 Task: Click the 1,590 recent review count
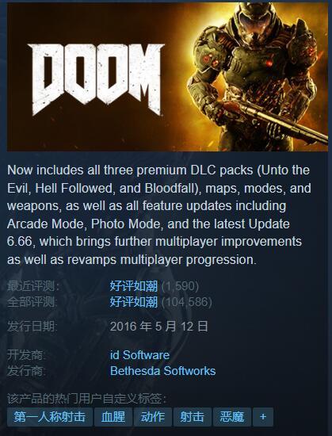[x=180, y=286]
